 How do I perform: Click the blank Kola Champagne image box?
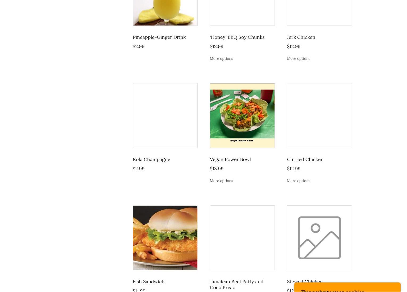coord(165,116)
